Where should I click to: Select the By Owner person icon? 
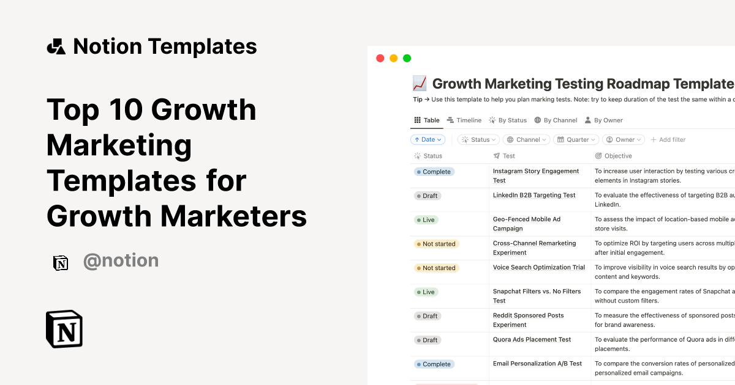(587, 120)
